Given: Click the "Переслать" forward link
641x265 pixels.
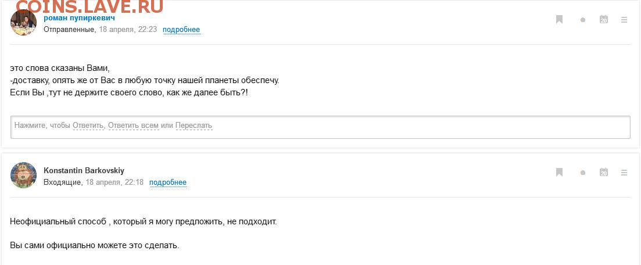Looking at the screenshot, I should point(194,126).
